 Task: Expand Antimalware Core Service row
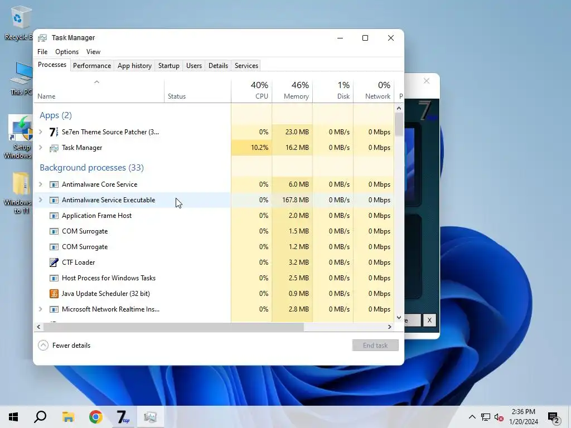point(40,184)
